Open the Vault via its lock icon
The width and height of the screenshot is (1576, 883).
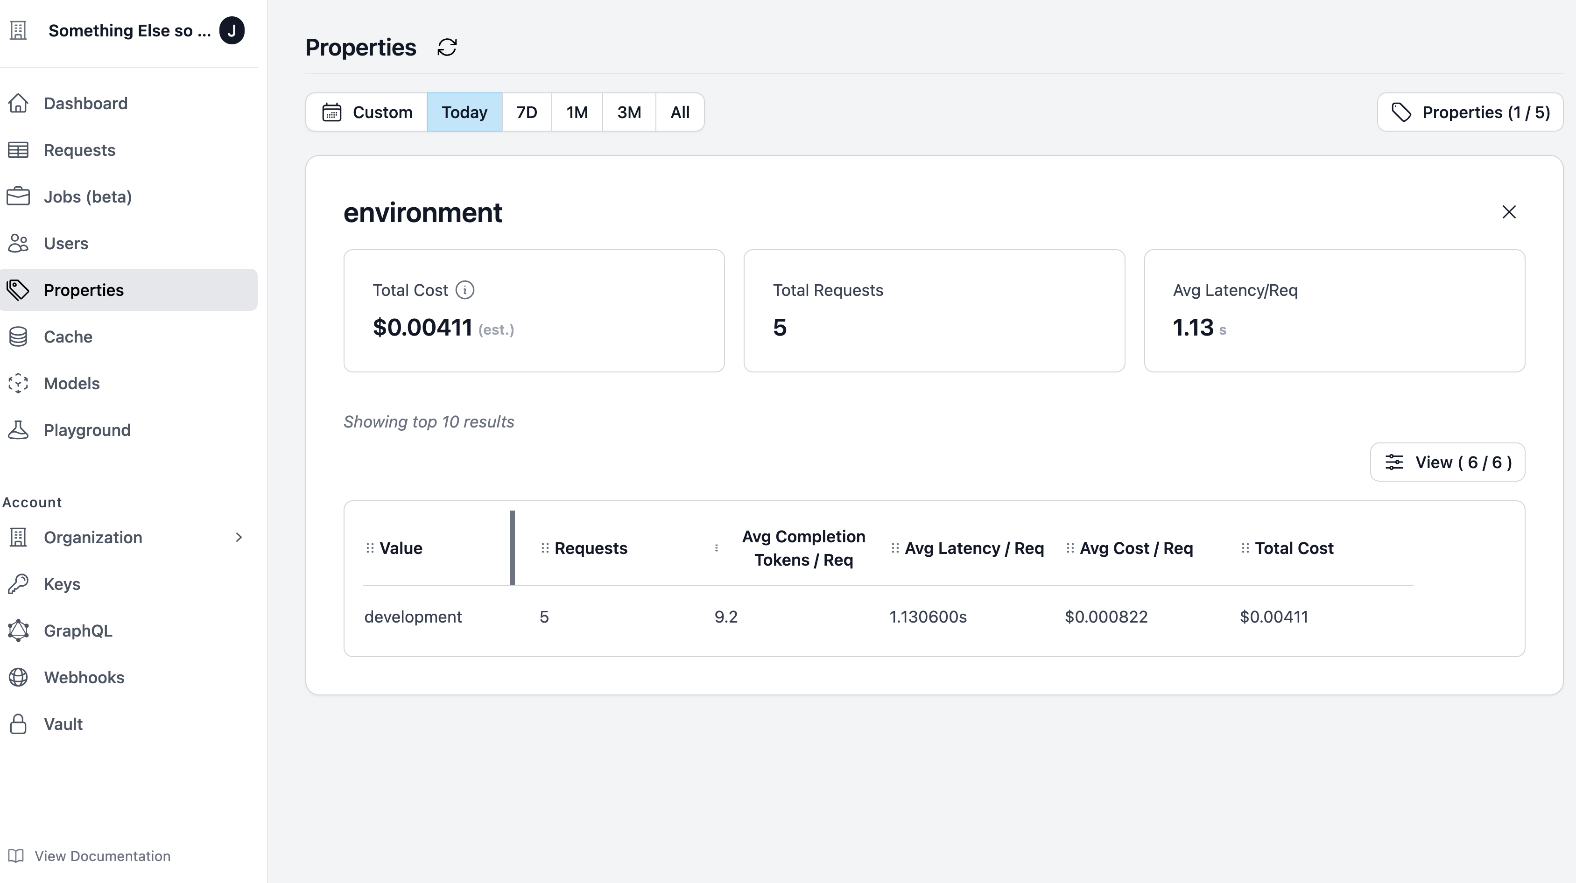18,723
